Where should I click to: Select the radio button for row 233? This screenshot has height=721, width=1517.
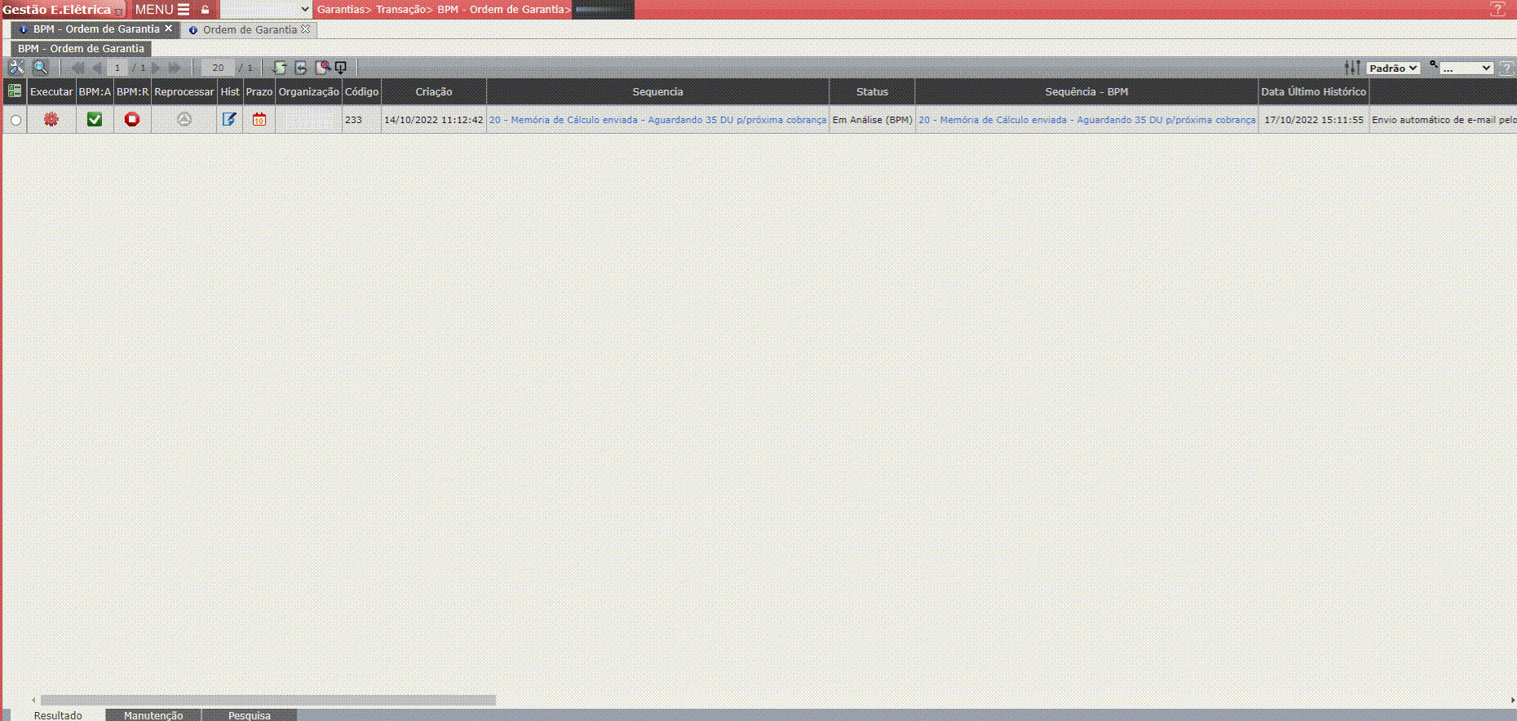[x=15, y=121]
